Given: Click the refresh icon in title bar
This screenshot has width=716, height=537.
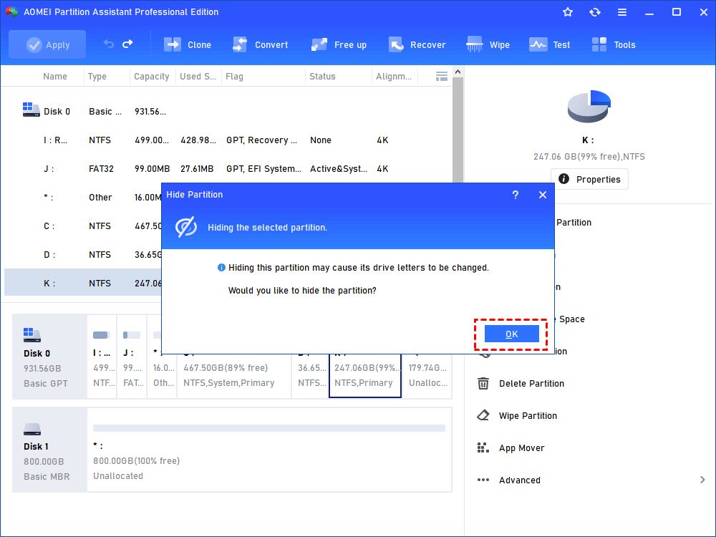Looking at the screenshot, I should tap(594, 12).
